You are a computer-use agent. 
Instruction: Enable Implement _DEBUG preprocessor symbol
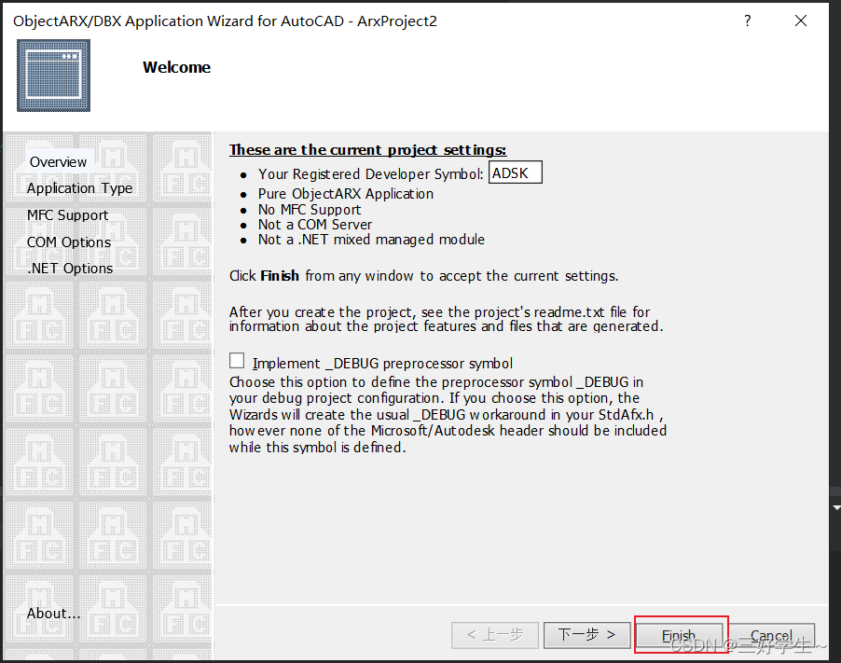[x=236, y=361]
